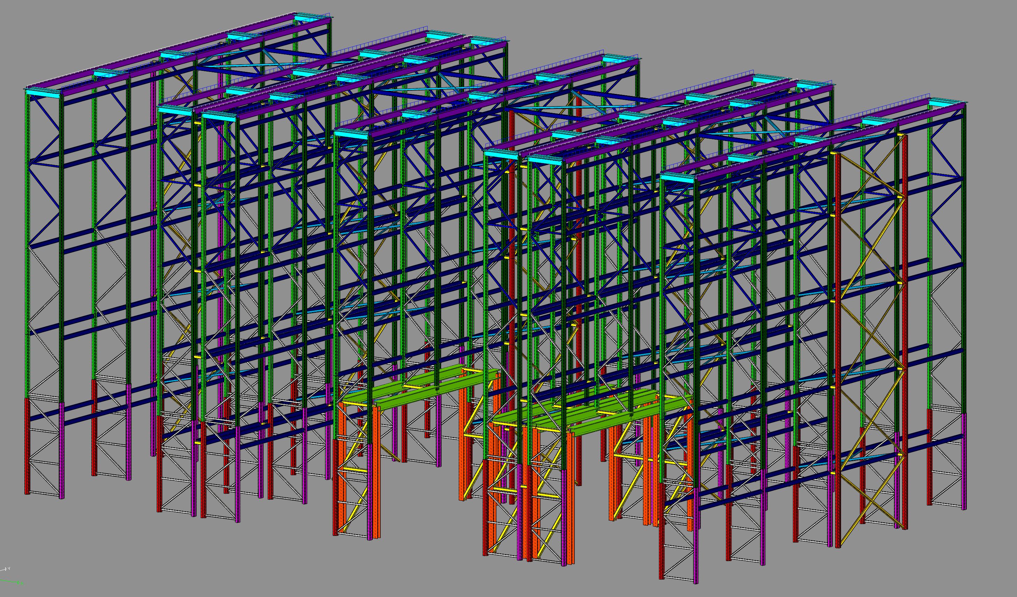The width and height of the screenshot is (1017, 597).
Task: Click the white Y axis arrow indicator
Action: pyautogui.click(x=5, y=569)
